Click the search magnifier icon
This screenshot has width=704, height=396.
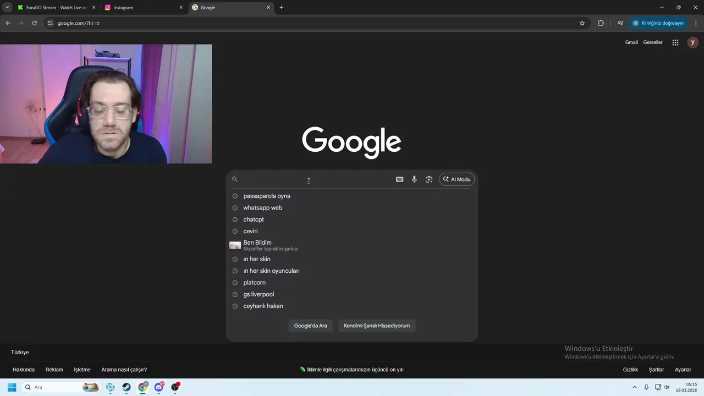tap(235, 179)
